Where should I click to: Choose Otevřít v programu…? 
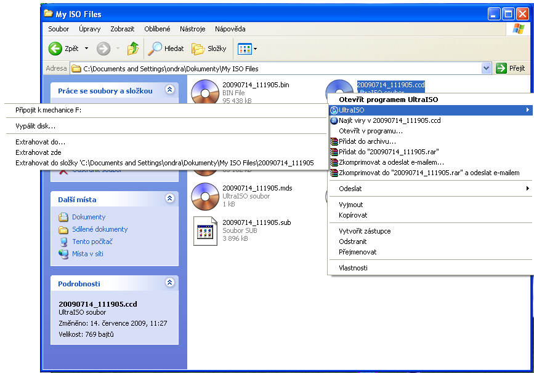point(431,131)
